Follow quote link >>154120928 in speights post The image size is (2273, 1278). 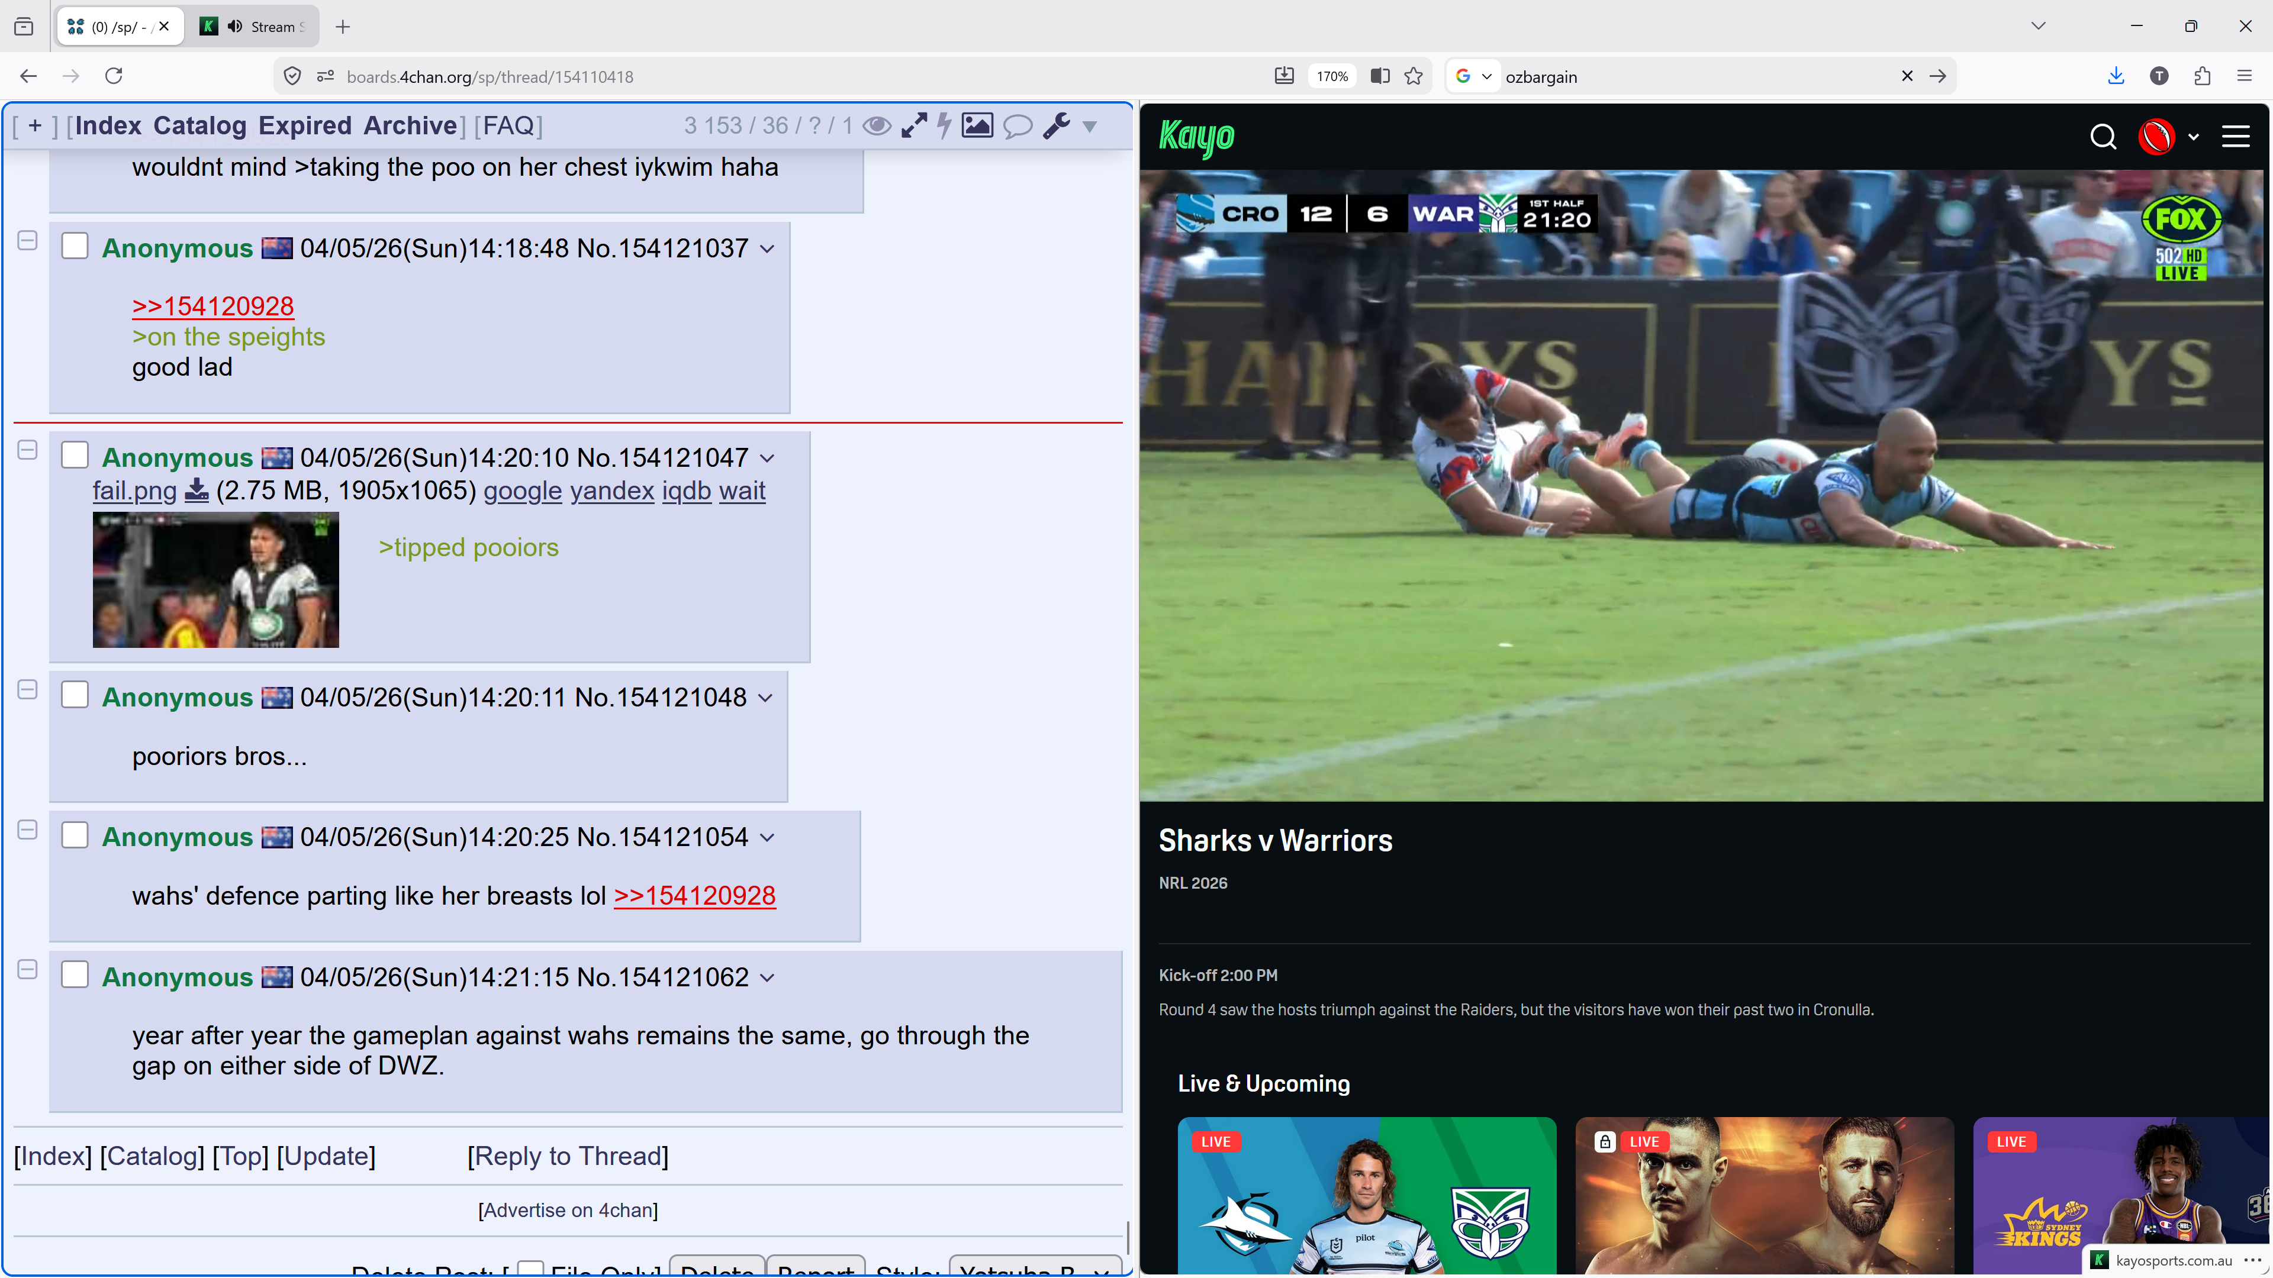coord(213,306)
